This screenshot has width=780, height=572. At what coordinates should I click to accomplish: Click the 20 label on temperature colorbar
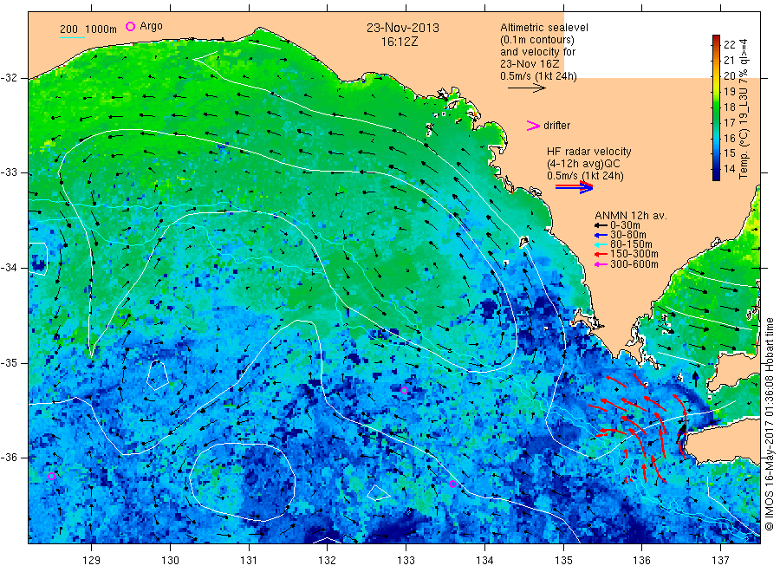click(729, 76)
